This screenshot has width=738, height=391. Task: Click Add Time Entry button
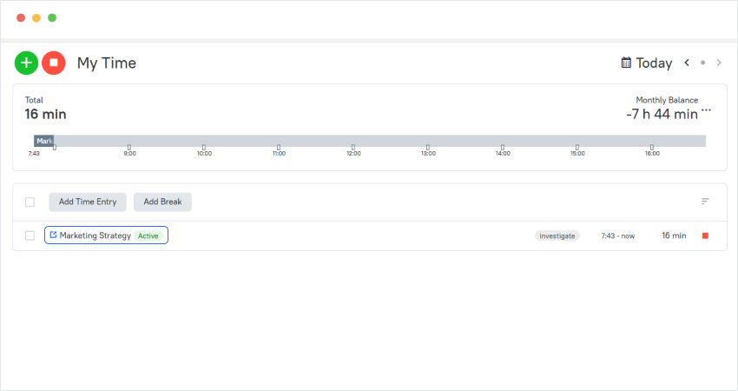(x=88, y=202)
